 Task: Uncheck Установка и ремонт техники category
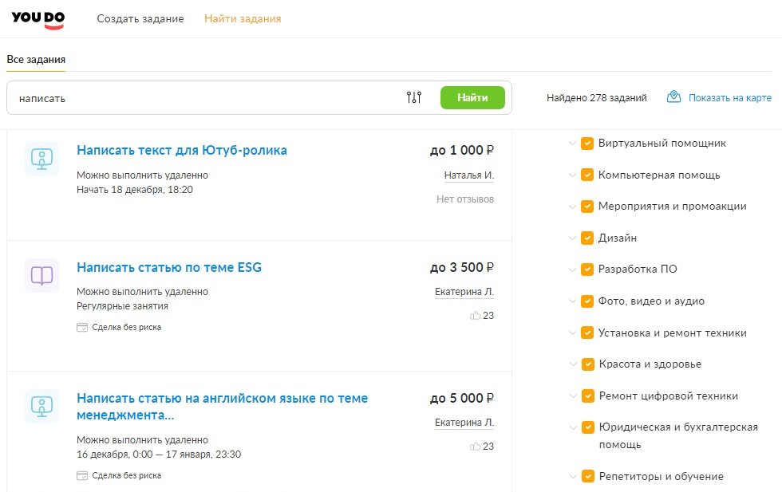587,333
